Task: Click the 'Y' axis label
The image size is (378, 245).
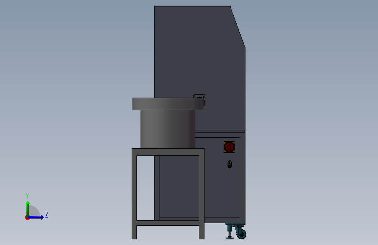Action: (x=27, y=196)
